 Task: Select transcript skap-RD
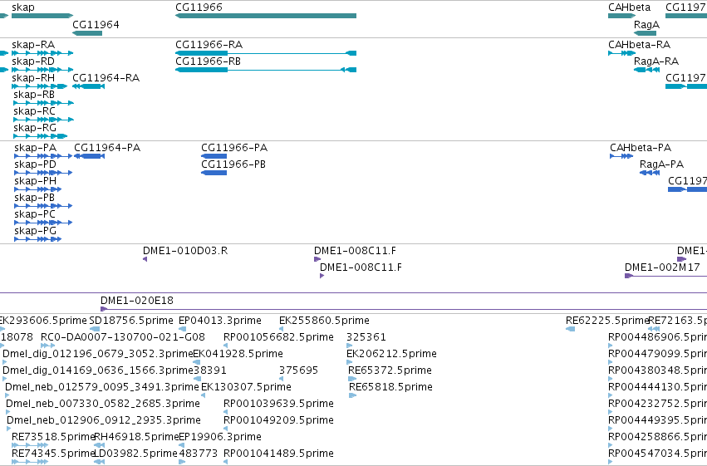[42, 70]
